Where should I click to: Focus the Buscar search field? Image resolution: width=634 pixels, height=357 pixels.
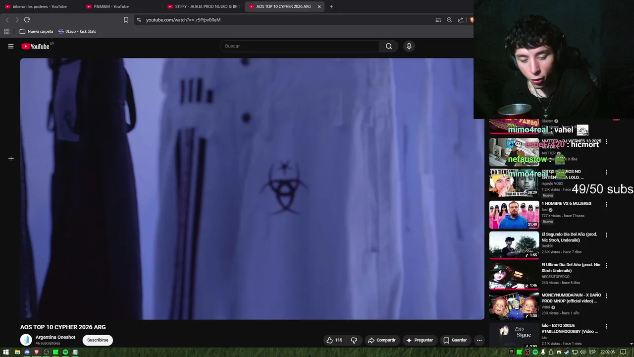[300, 46]
